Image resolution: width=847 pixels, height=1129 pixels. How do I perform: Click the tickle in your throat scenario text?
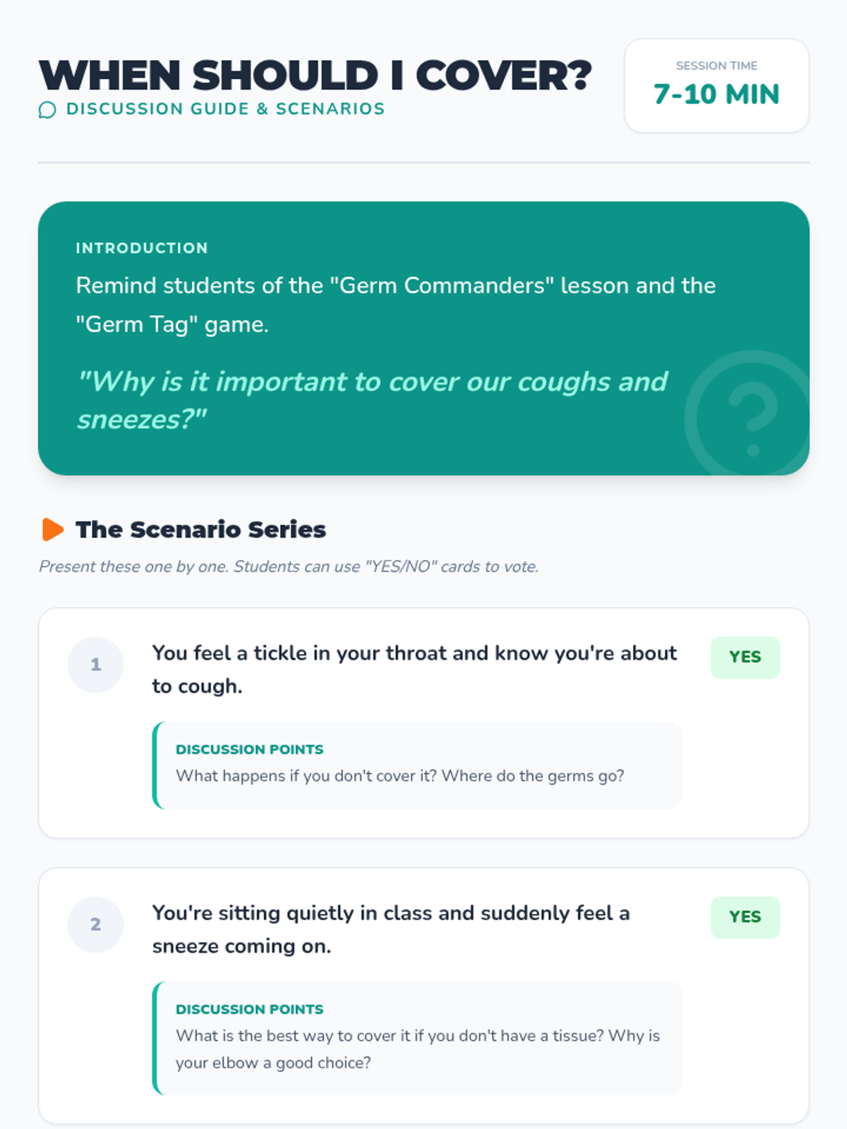coord(414,669)
